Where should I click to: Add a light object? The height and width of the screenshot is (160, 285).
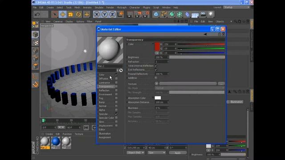pyautogui.click(x=211, y=14)
